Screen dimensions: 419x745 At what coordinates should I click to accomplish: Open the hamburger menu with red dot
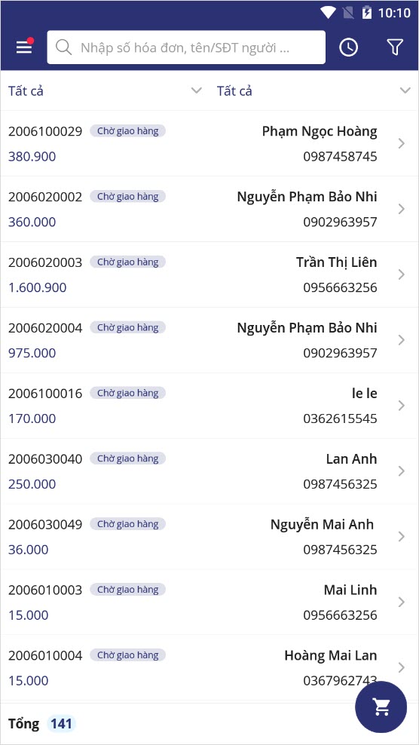click(24, 47)
